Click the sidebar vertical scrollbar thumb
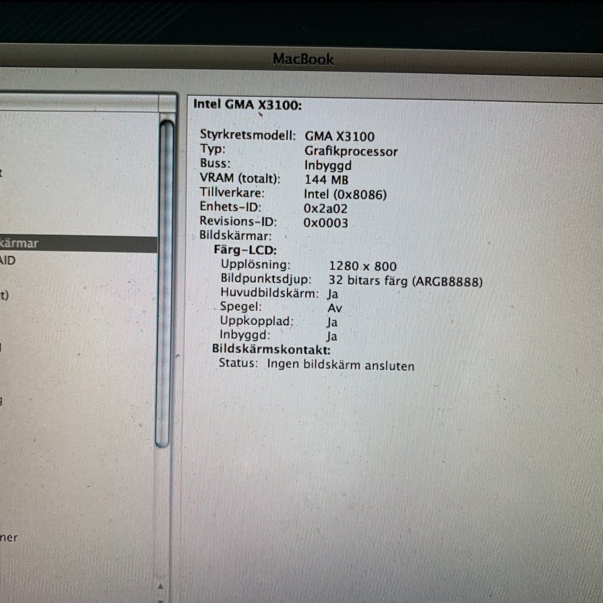The width and height of the screenshot is (603, 603). tap(165, 284)
